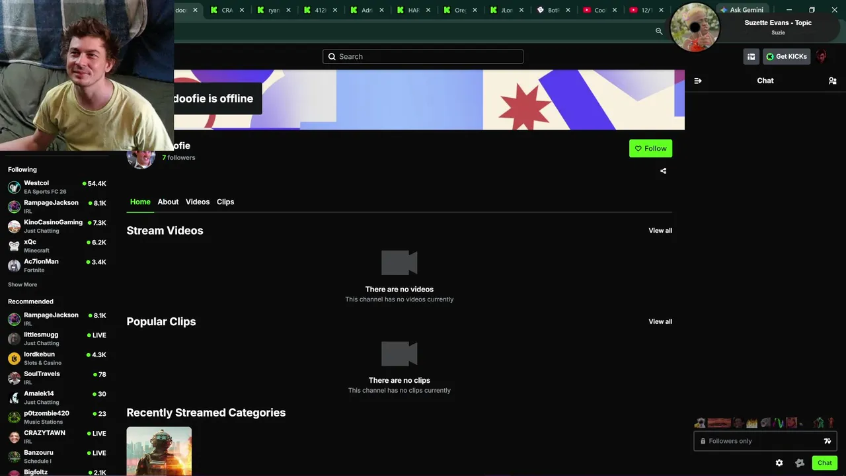This screenshot has width=846, height=476.
Task: Click the layout panel icon beside Get KICKs
Action: (x=751, y=57)
